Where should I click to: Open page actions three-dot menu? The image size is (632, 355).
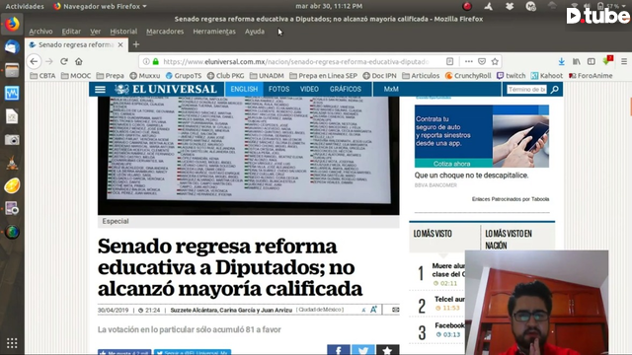click(468, 61)
